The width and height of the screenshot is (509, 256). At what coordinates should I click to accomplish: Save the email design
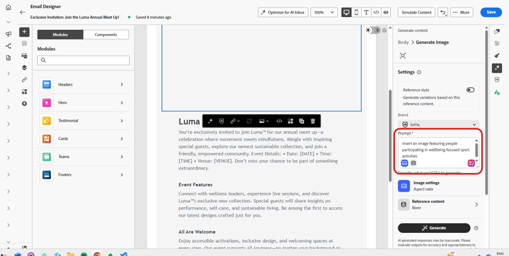491,12
